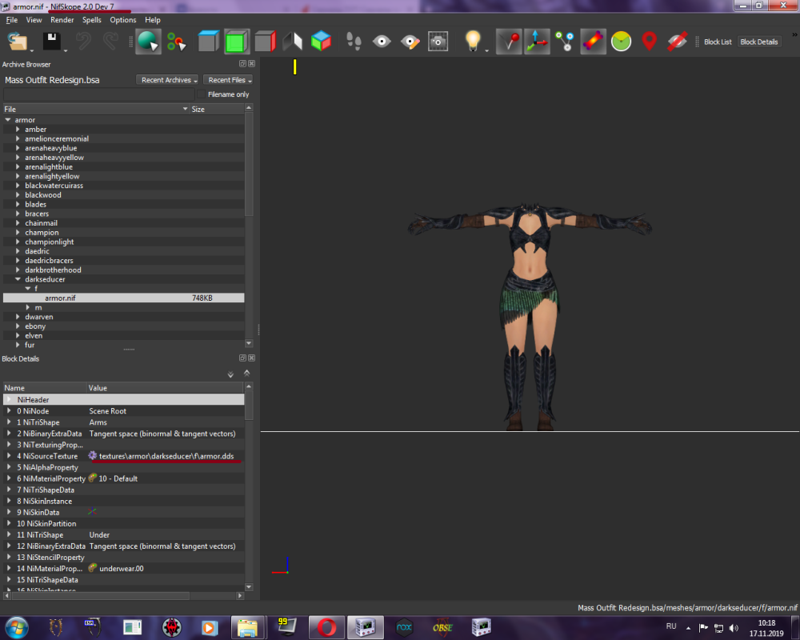Open the Save icon dropdown arrow

click(66, 50)
